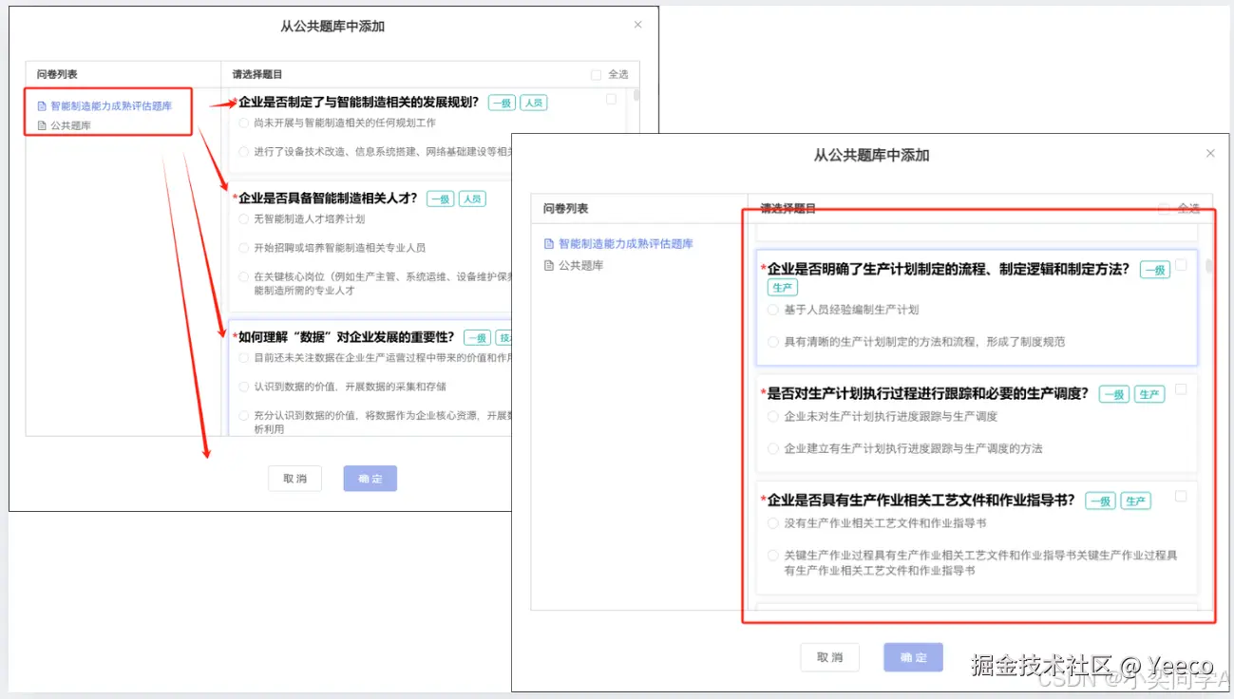The image size is (1234, 699).
Task: Click 生产 tag on 企业是否具有生产作业相关工艺文件
Action: click(1136, 501)
